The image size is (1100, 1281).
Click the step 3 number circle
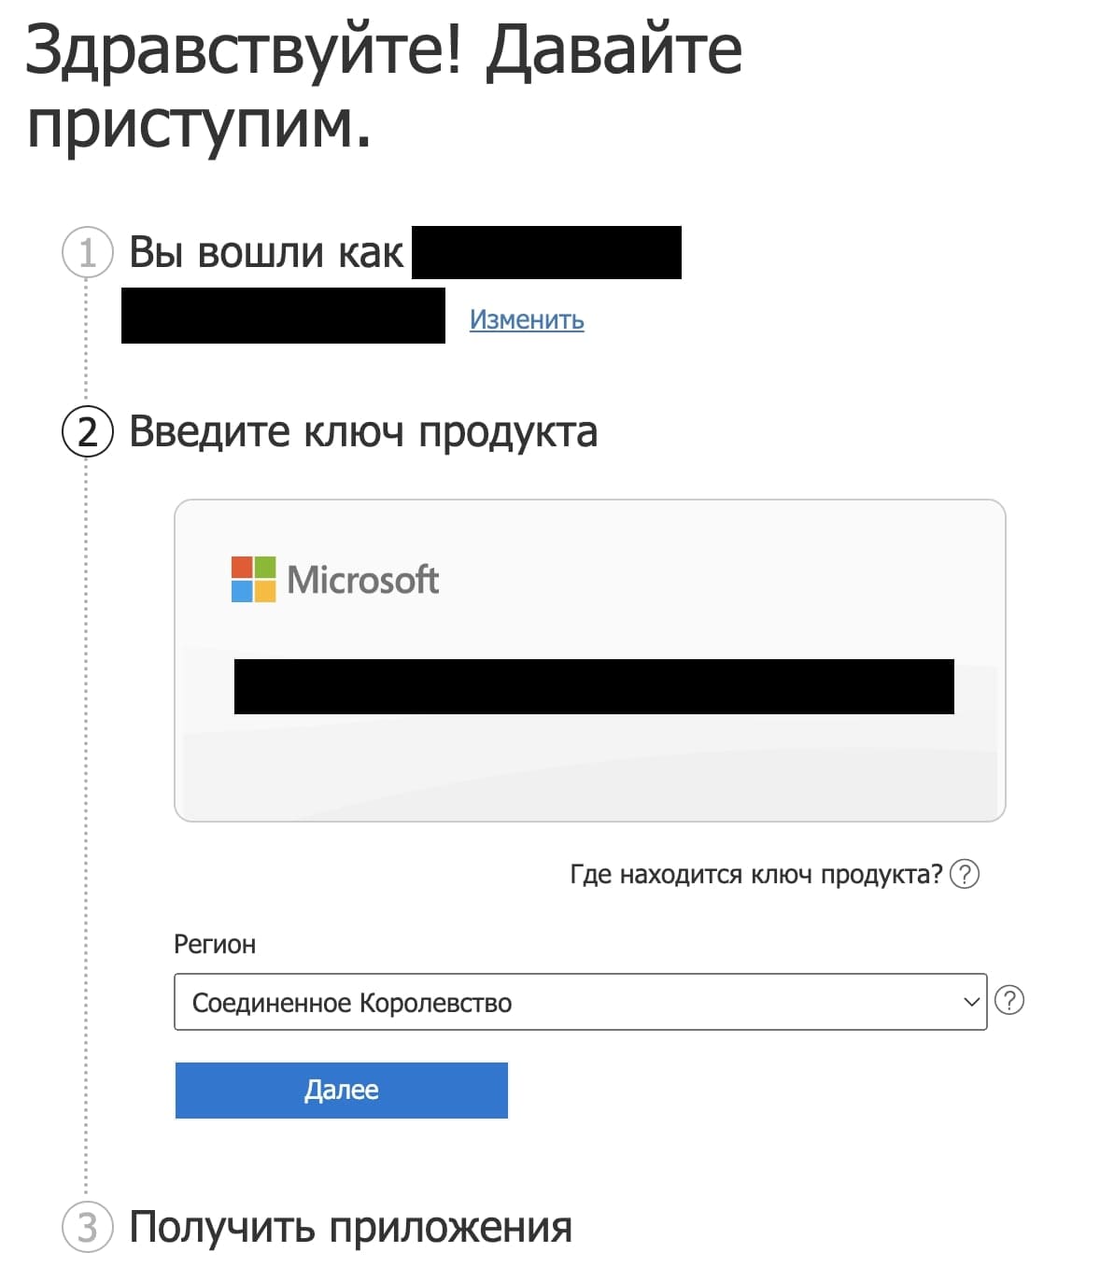click(88, 1227)
